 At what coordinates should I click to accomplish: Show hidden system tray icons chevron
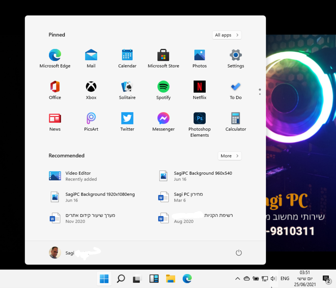click(237, 279)
